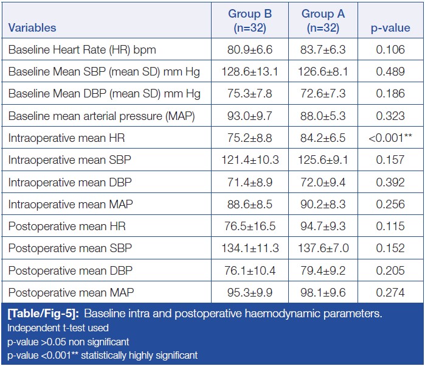425x366 pixels.
Task: Click the Baseline Mean SBP row label
Action: click(x=104, y=72)
